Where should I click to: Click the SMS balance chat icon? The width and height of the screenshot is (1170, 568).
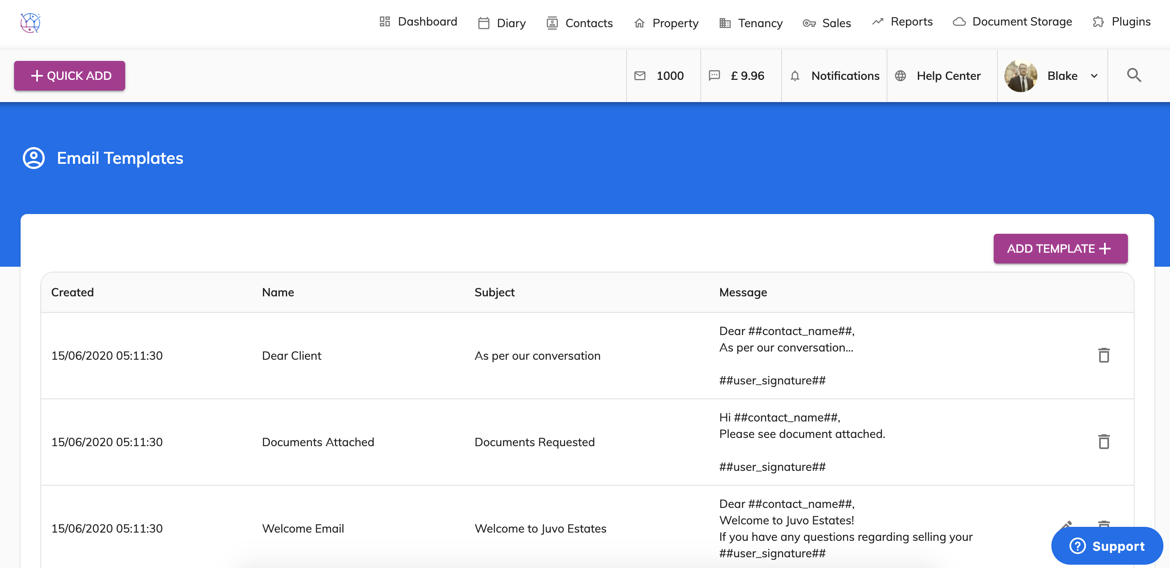point(714,76)
